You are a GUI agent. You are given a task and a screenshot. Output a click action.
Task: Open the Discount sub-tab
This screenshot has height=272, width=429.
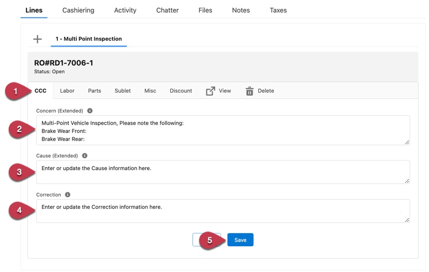pos(181,91)
